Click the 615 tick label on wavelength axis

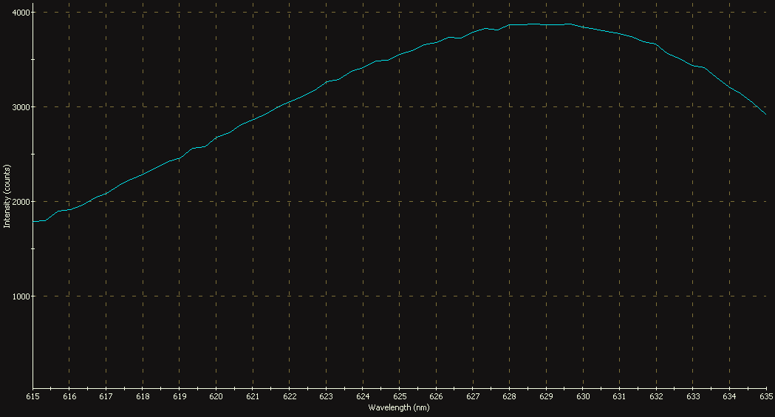point(33,397)
